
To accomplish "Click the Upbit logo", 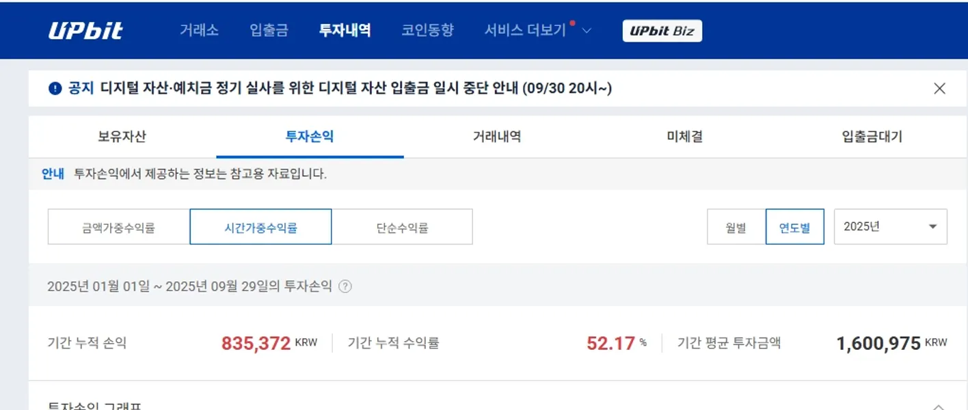I will 85,30.
